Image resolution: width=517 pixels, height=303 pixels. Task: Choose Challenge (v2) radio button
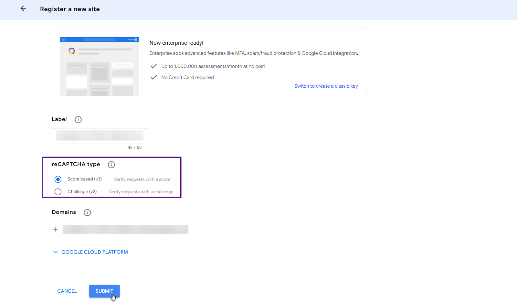coord(58,192)
